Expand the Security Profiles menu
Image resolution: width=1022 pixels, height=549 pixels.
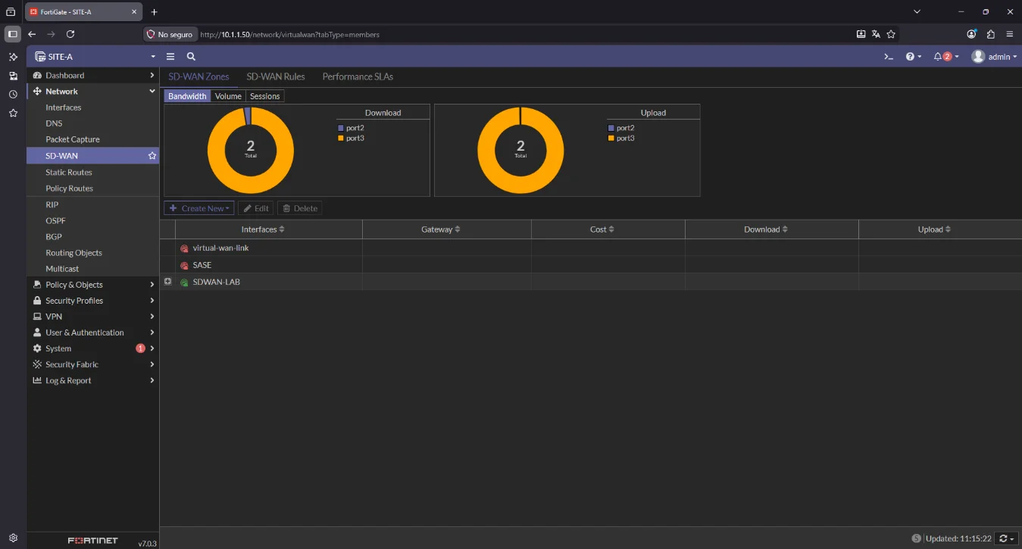click(x=93, y=301)
